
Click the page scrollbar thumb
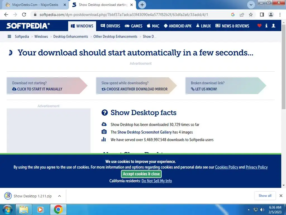point(284,67)
